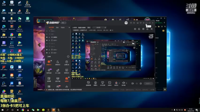Open Microsoft Edge desktop shortcut
The image size is (200, 112).
4,28
